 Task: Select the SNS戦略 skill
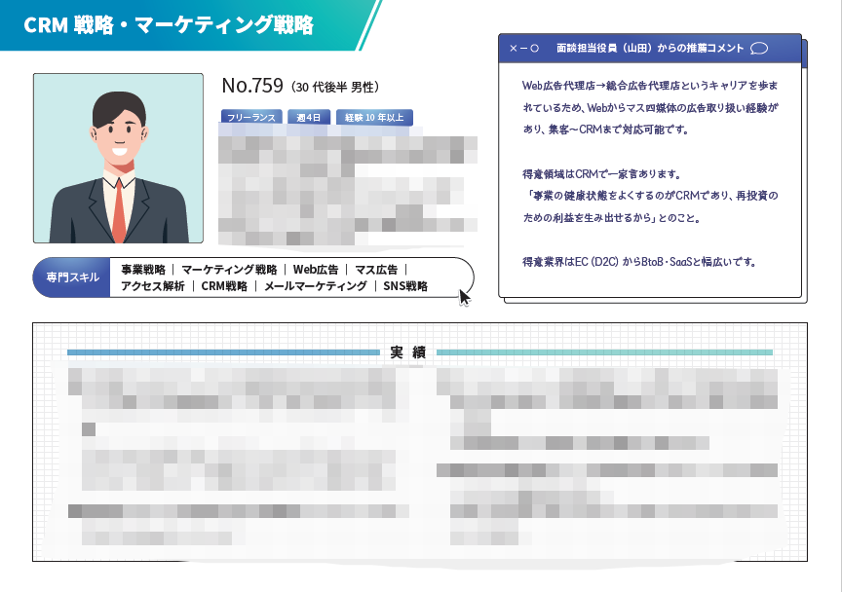tap(405, 286)
